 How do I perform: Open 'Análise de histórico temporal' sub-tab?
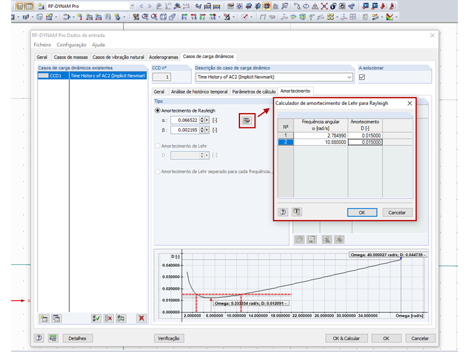click(199, 91)
